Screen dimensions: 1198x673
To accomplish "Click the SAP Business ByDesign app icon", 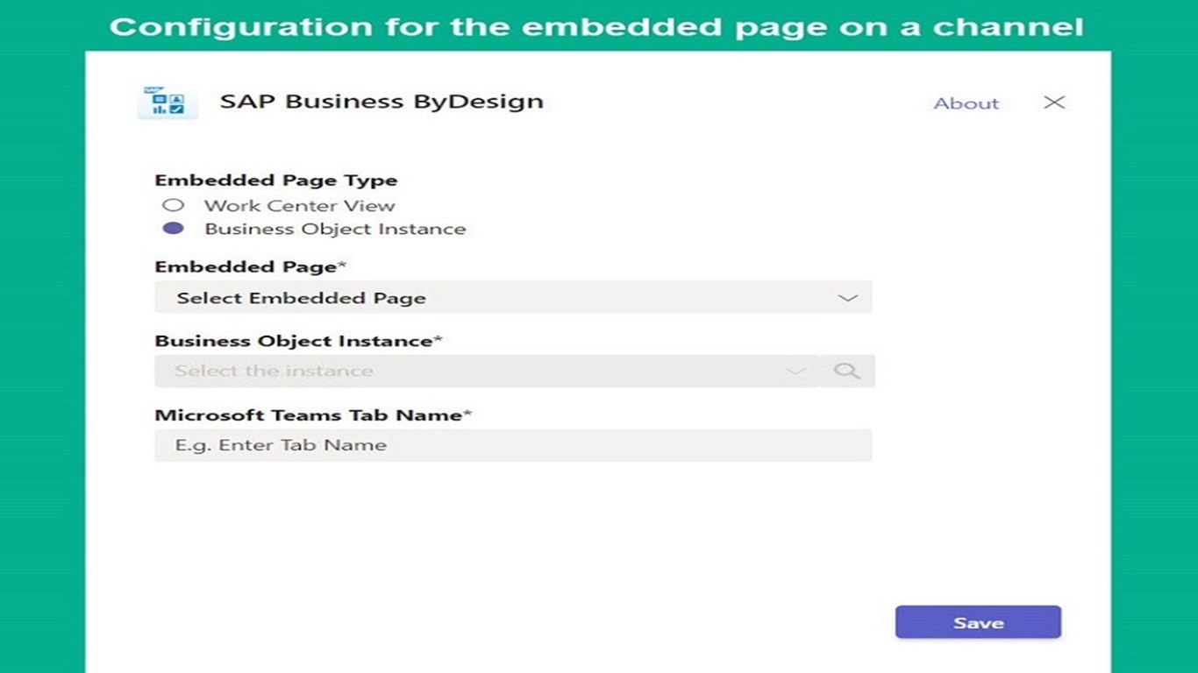I will click(x=167, y=102).
